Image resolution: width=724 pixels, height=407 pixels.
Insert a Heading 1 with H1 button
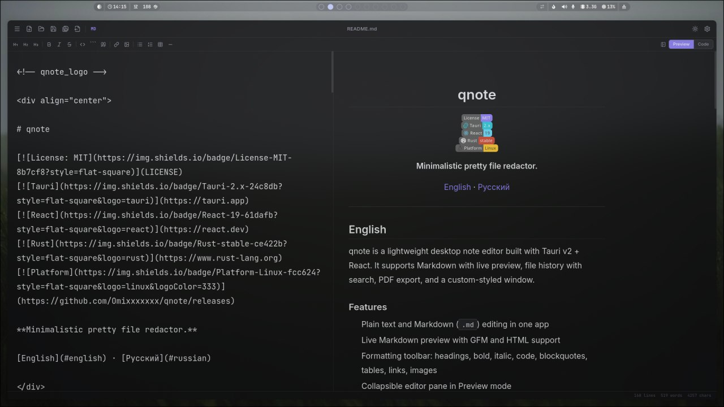[x=16, y=44]
